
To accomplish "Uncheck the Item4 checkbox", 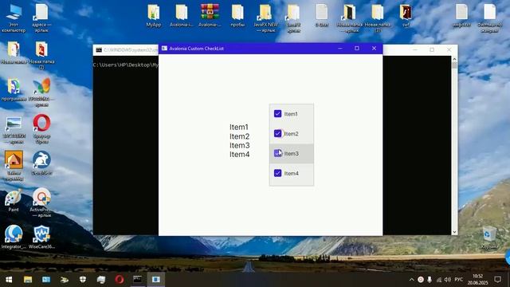I will [x=277, y=173].
